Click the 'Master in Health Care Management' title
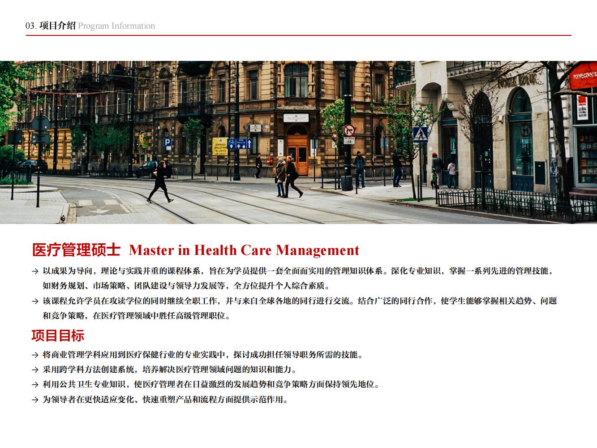This screenshot has height=448, width=597. pos(244,250)
